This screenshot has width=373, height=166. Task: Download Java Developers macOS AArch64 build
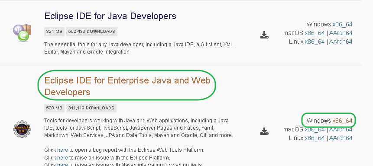pos(341,33)
